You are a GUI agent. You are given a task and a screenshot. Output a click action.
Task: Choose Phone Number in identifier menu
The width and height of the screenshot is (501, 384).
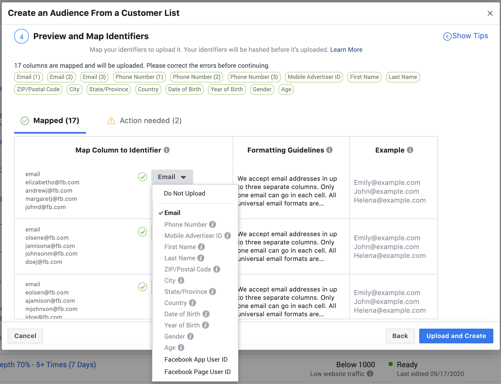(x=186, y=224)
